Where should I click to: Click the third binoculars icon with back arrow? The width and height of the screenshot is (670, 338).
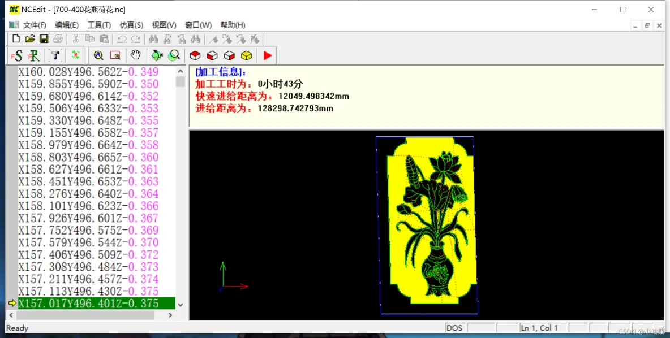pyautogui.click(x=182, y=39)
